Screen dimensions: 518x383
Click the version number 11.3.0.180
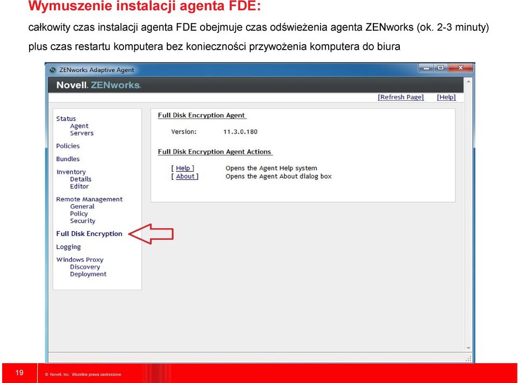(x=240, y=132)
